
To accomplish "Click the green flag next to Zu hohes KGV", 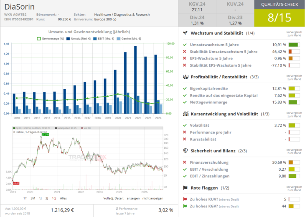I will point(185,206).
